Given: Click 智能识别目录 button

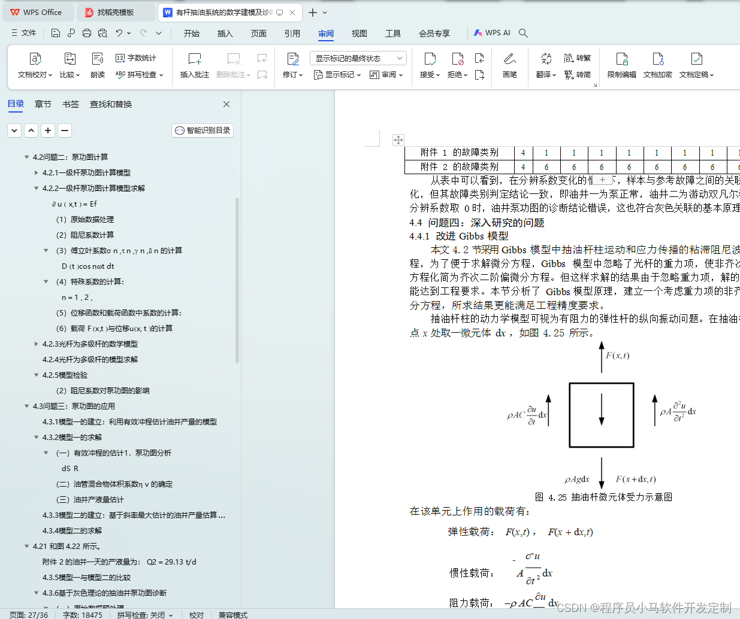Looking at the screenshot, I should 203,131.
